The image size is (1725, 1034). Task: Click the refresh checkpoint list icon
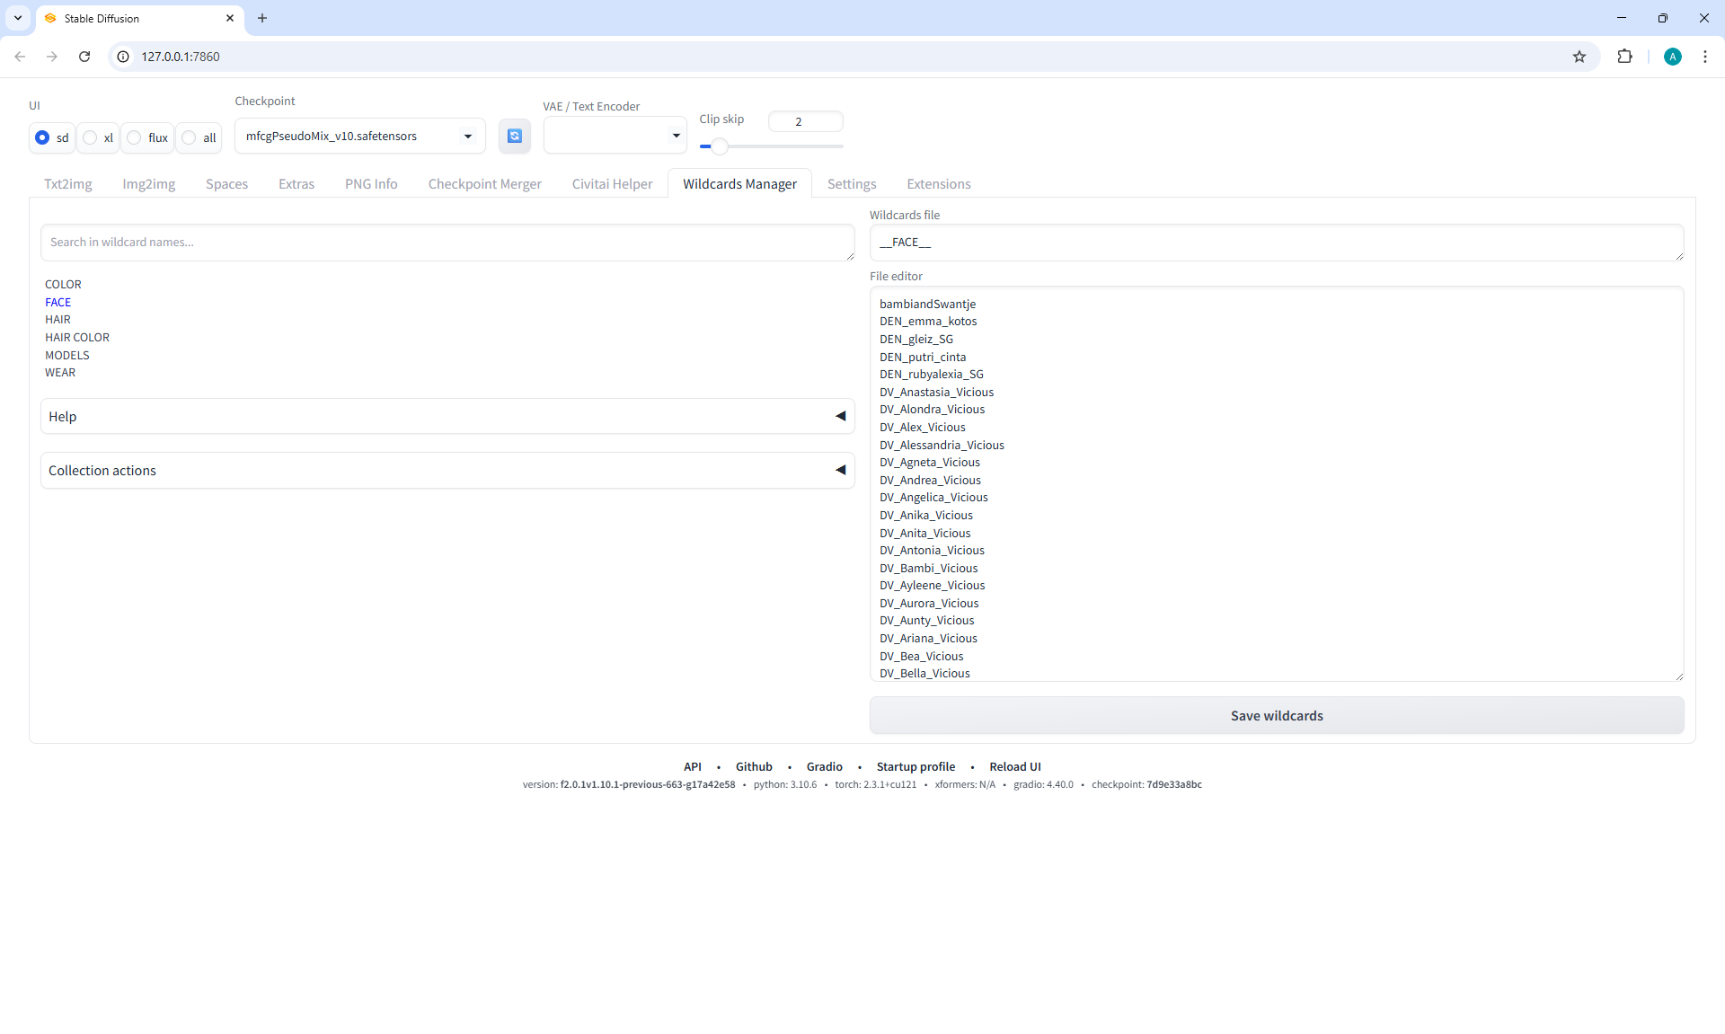[514, 136]
